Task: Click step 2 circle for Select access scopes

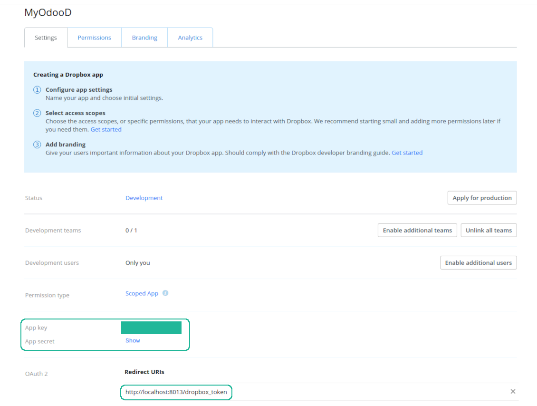Action: click(x=37, y=113)
